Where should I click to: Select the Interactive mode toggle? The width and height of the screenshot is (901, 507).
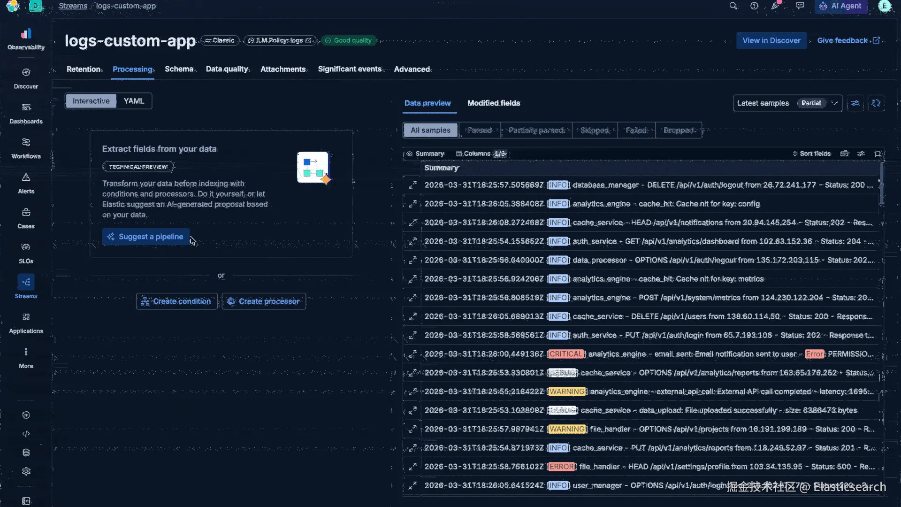pyautogui.click(x=91, y=101)
